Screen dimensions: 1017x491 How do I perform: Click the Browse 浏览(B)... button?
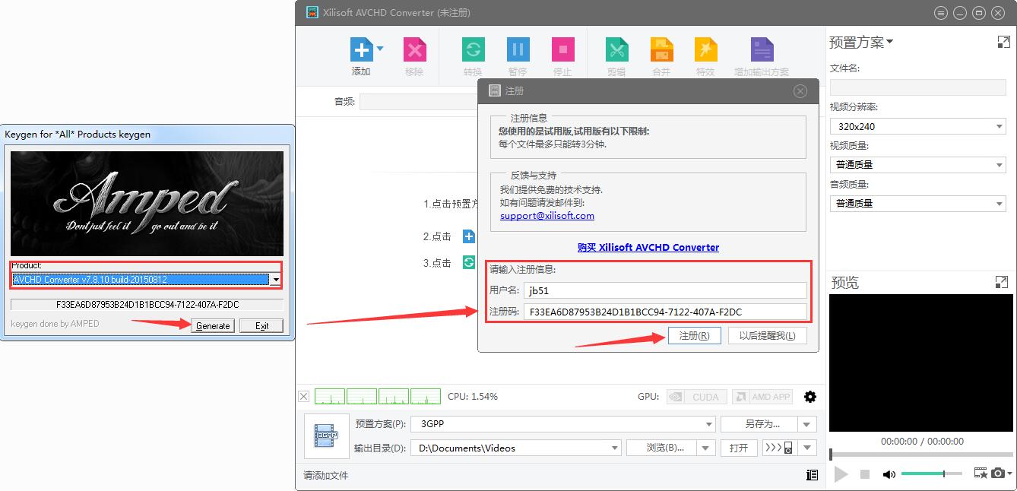click(x=662, y=448)
